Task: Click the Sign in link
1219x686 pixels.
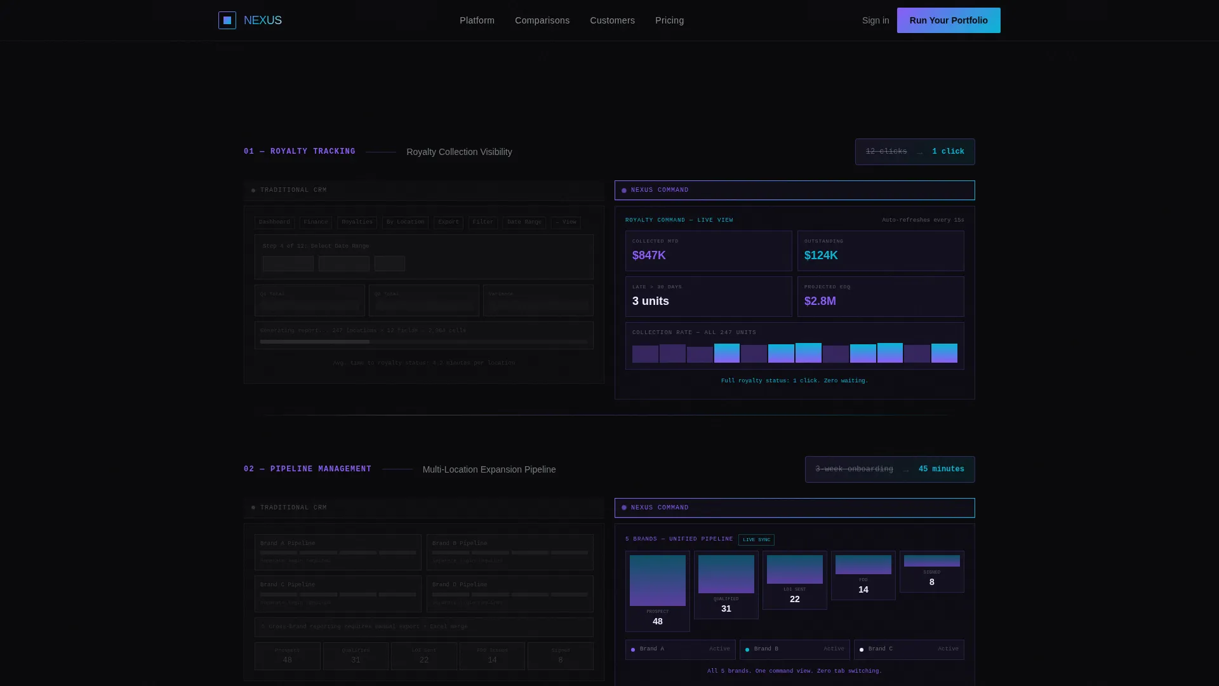Action: pyautogui.click(x=876, y=20)
